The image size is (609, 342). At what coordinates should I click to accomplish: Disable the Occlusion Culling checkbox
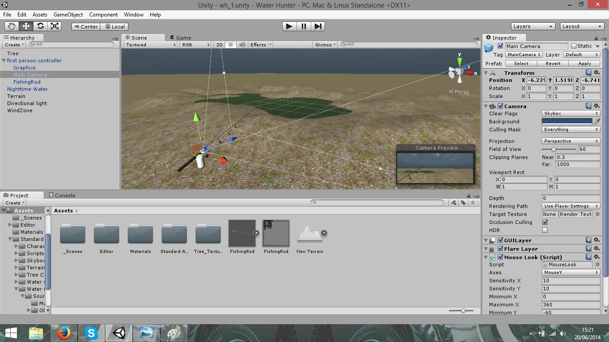545,222
